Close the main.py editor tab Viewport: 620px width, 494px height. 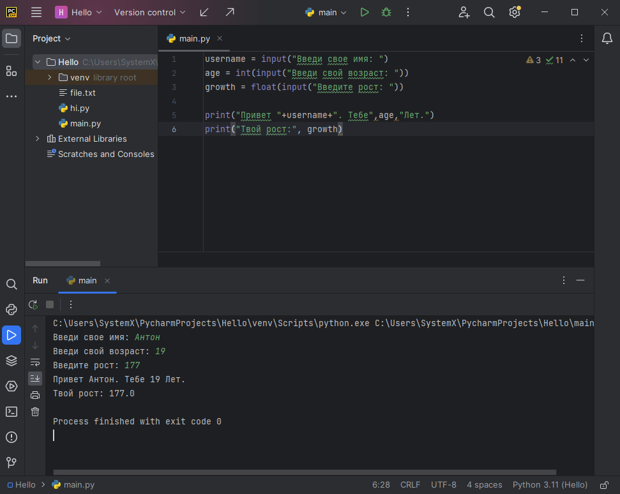click(219, 38)
